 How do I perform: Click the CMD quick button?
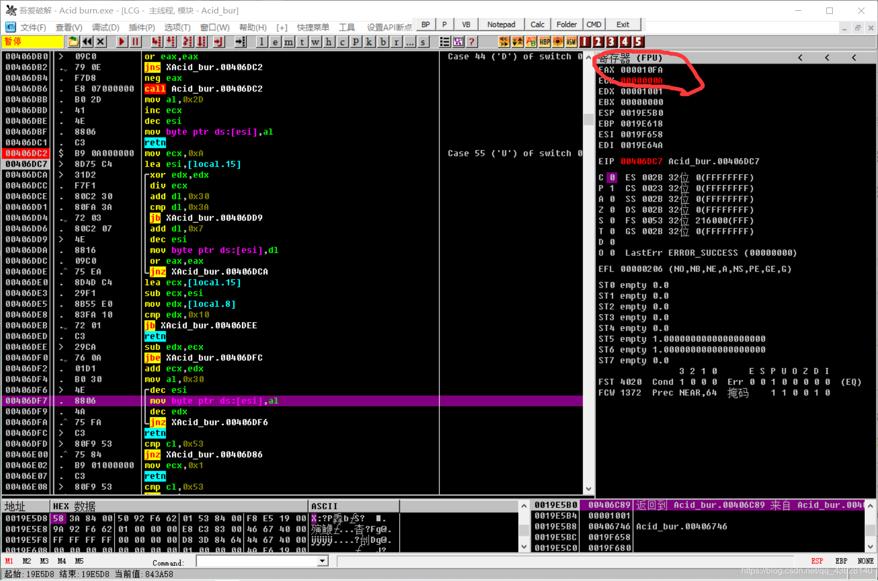(594, 25)
